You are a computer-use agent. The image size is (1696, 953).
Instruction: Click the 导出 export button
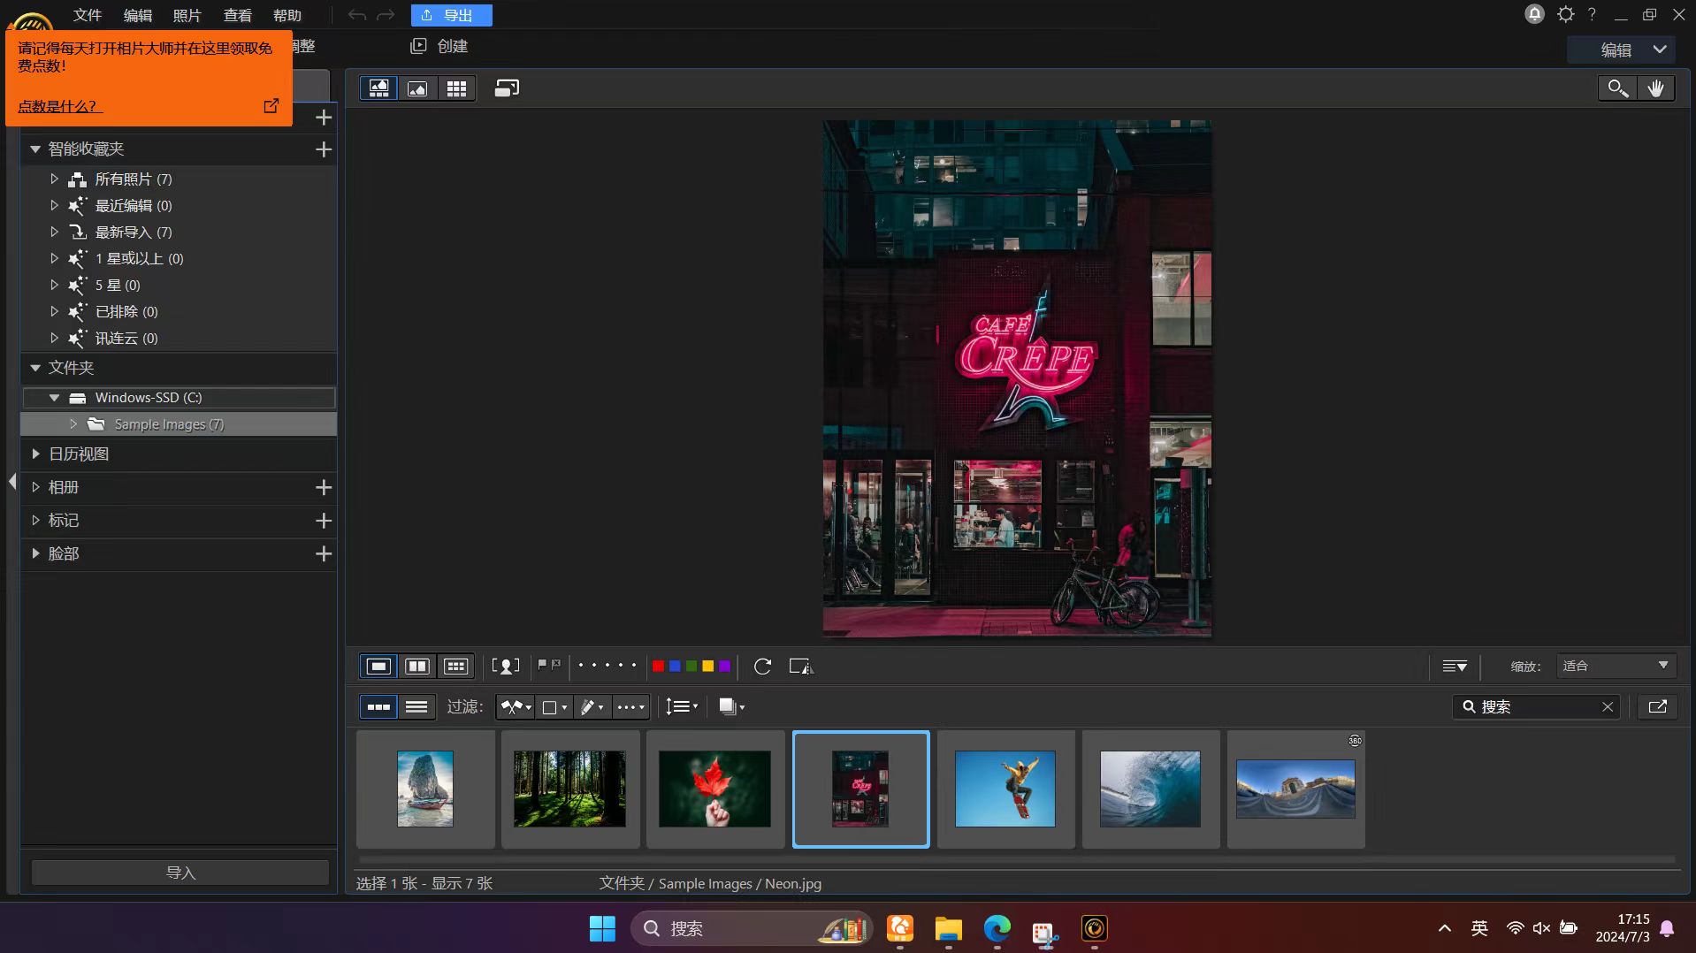click(451, 15)
